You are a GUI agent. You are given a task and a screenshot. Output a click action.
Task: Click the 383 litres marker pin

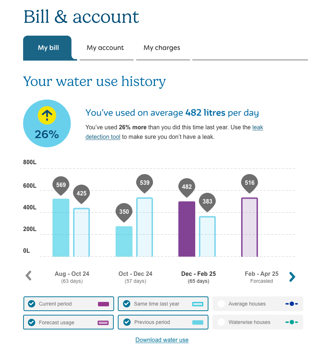tap(207, 202)
